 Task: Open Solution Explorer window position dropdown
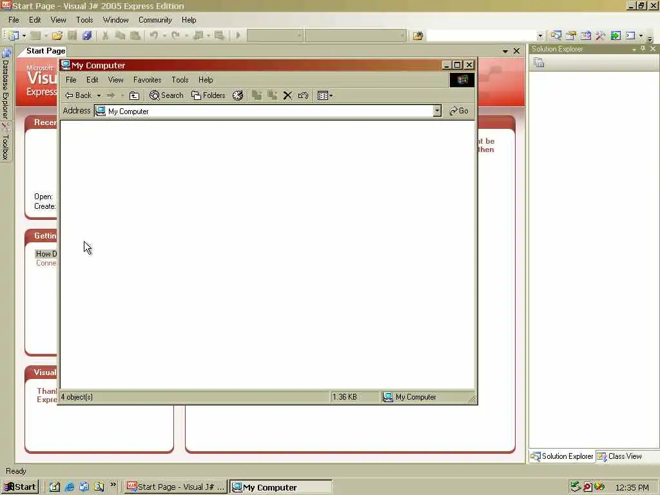coord(634,49)
